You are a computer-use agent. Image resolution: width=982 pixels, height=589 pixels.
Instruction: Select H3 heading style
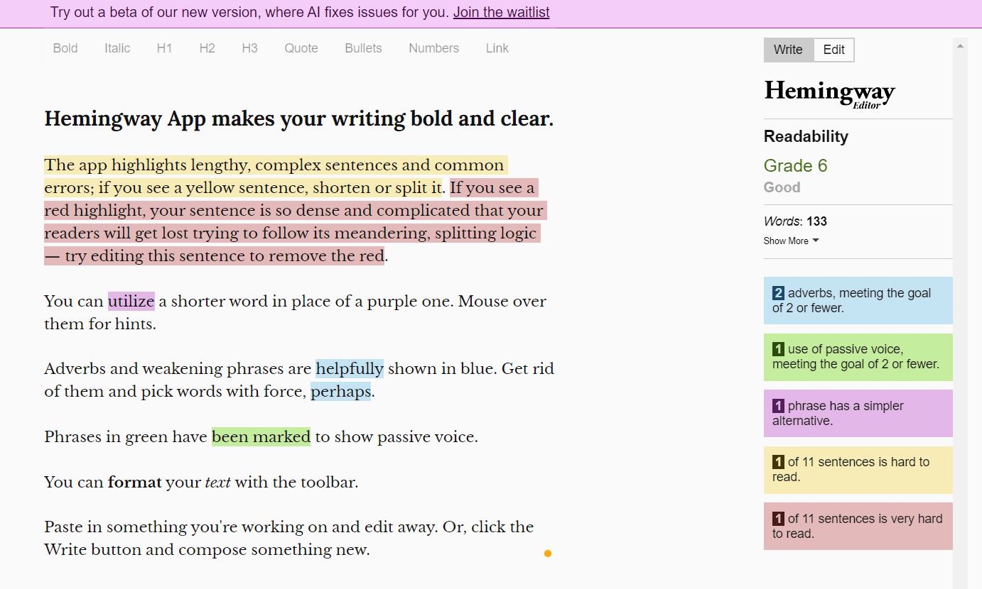(x=249, y=48)
